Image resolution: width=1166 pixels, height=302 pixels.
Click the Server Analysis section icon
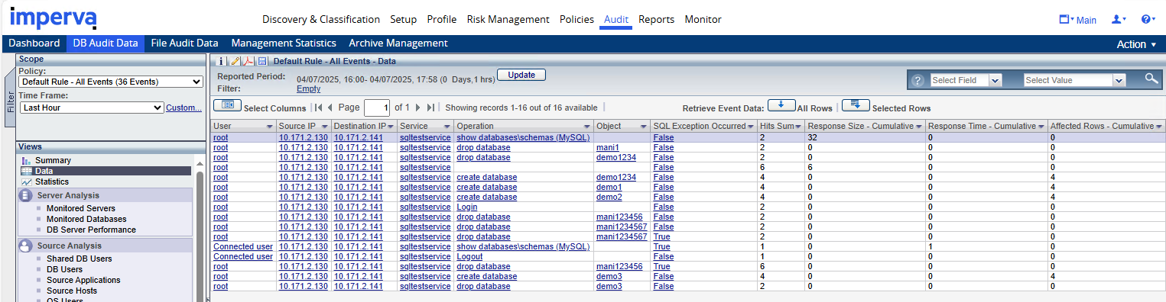[x=25, y=195]
